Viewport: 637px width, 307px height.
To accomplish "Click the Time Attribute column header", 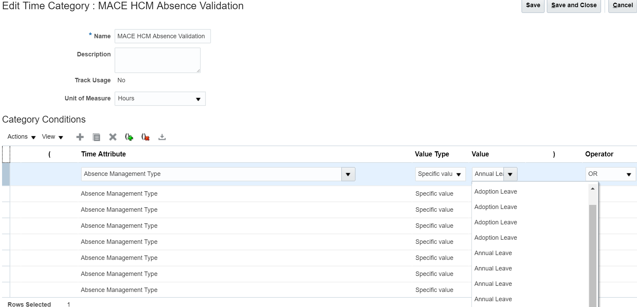I will click(103, 154).
